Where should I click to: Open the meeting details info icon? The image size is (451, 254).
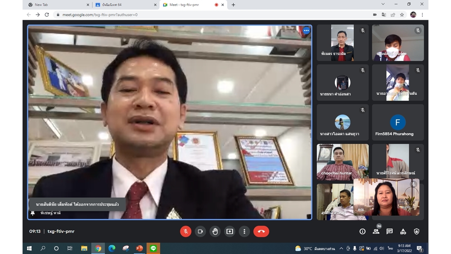click(362, 231)
